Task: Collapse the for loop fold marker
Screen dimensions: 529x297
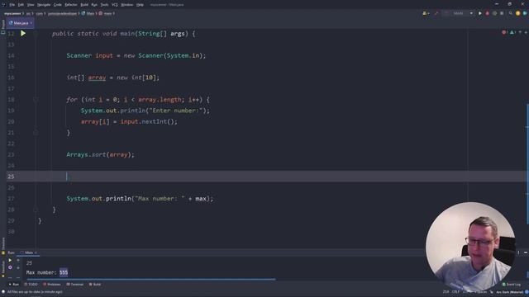Action: click(36, 100)
